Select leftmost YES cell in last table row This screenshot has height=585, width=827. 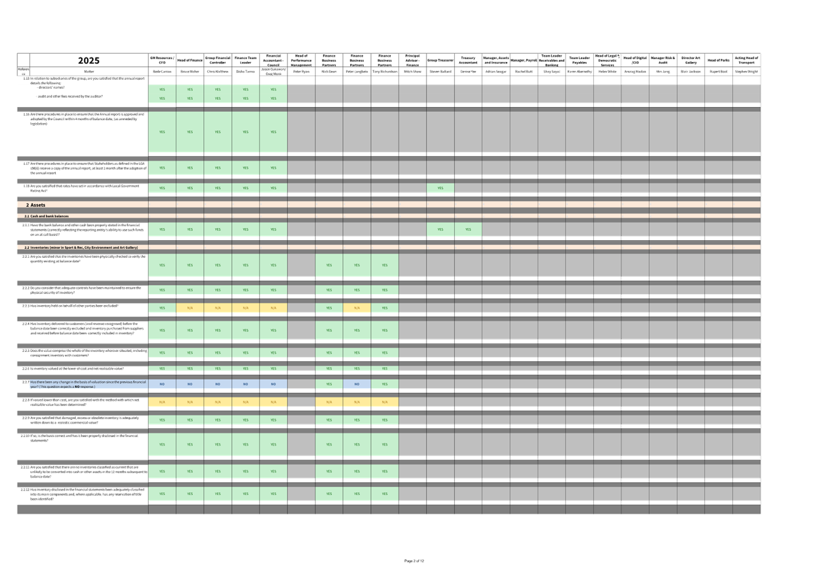pos(162,494)
